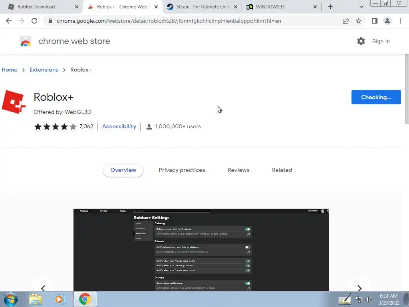The image size is (409, 307).
Task: Show next screenshot with right arrow
Action: coord(359,288)
